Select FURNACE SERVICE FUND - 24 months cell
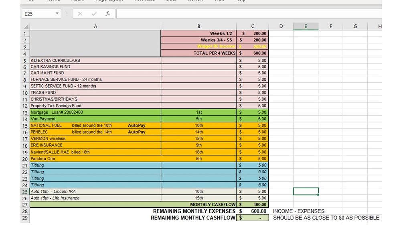This screenshot has width=401, height=226. 95,79
